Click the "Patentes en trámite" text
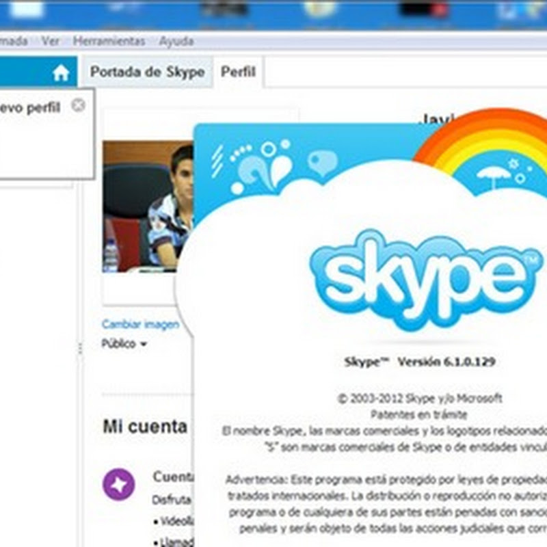The image size is (547, 547). [x=419, y=414]
